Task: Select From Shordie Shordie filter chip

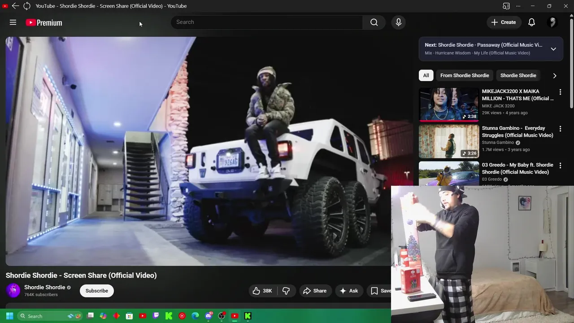Action: pyautogui.click(x=465, y=75)
